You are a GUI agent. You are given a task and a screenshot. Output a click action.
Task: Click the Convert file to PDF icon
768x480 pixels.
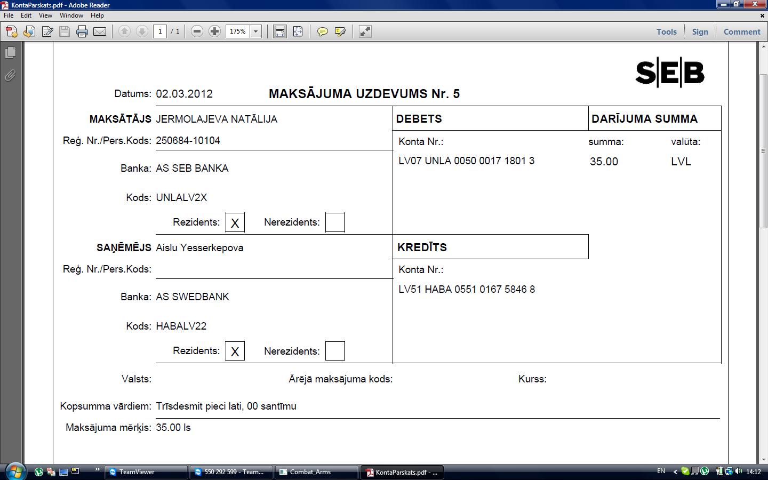(29, 31)
